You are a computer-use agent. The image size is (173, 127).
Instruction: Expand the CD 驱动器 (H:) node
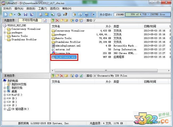coord(5,109)
